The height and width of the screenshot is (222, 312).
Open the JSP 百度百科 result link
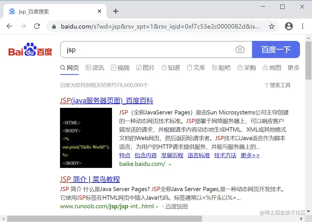(x=107, y=101)
